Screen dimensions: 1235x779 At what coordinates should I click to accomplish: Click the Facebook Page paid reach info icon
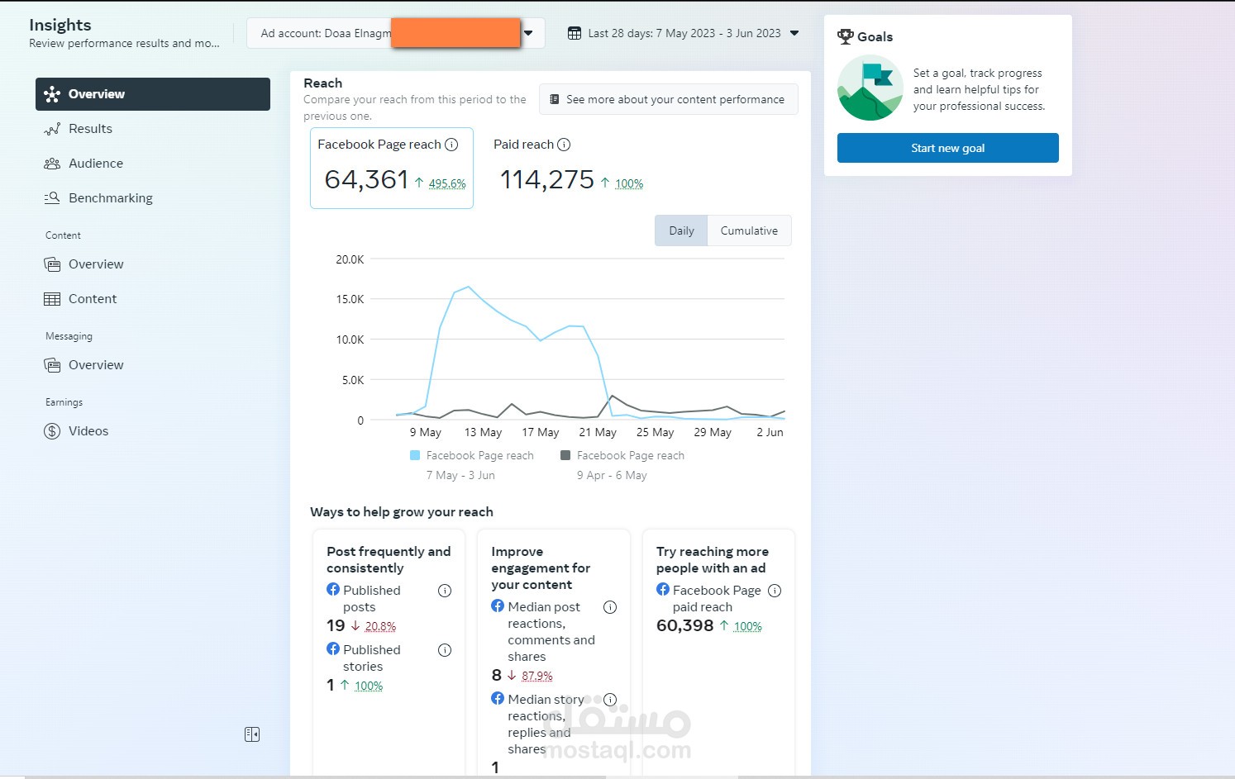(775, 591)
